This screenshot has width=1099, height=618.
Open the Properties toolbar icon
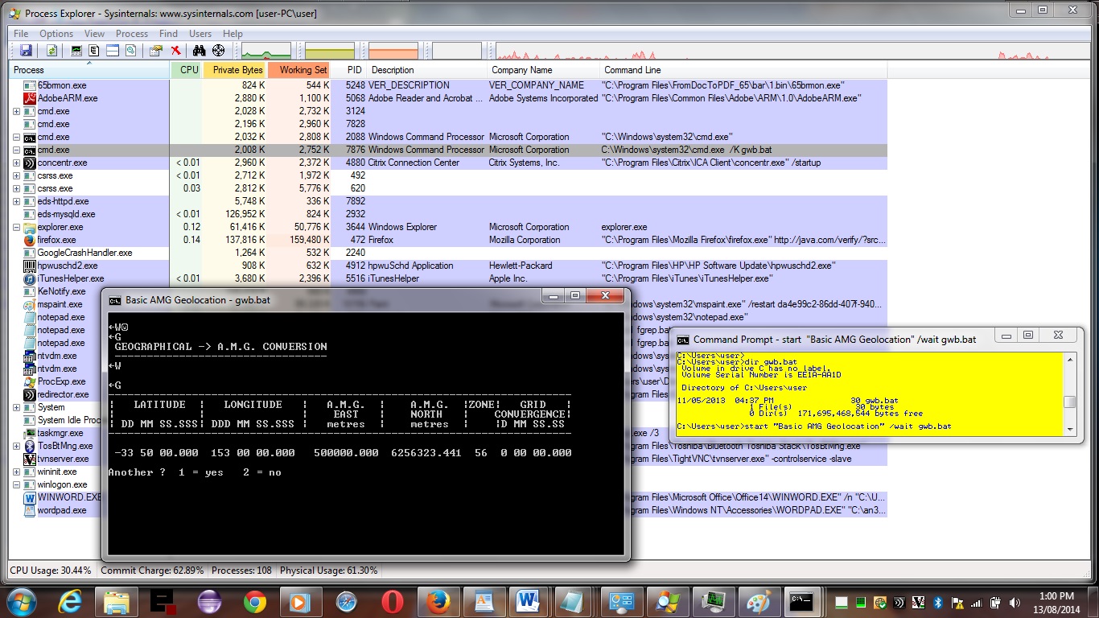155,51
